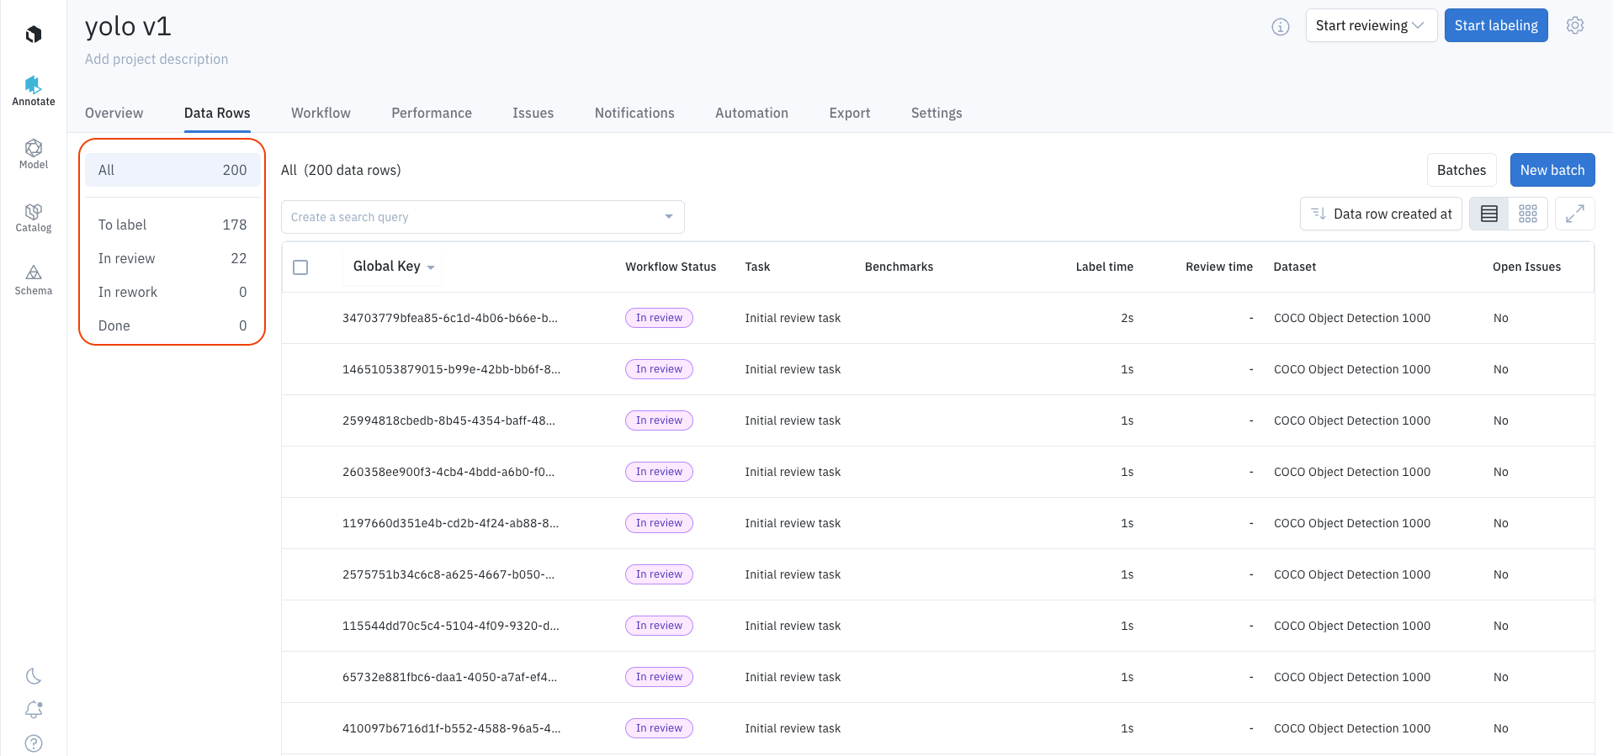Image resolution: width=1613 pixels, height=756 pixels.
Task: Open the help question mark icon
Action: click(x=34, y=743)
